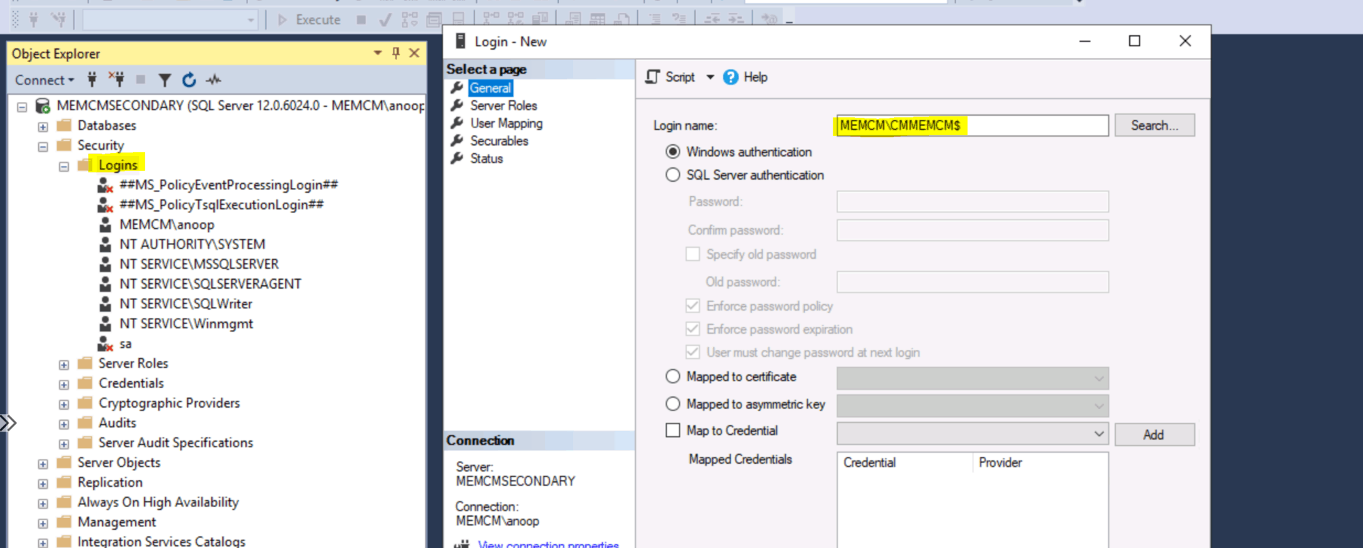Expand Cryptographic Providers folder
This screenshot has width=1363, height=548.
64,404
